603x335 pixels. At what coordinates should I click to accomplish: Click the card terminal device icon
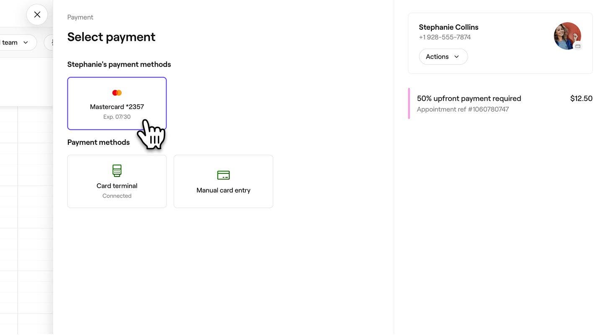pos(117,171)
